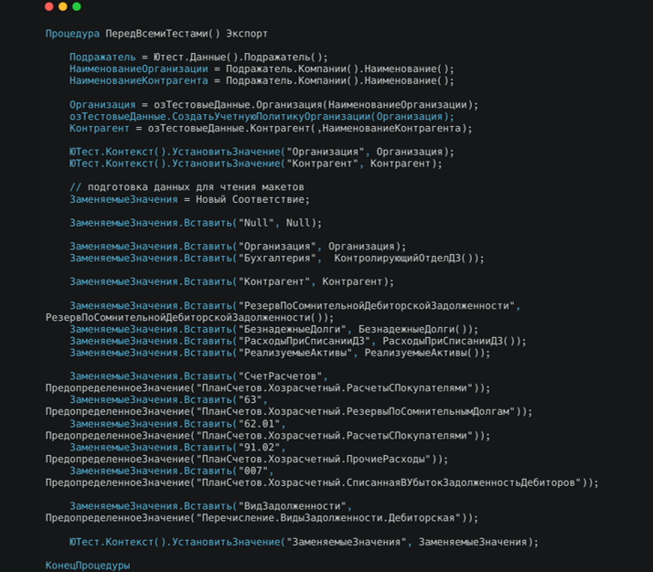Click the yellow minimize window dot
This screenshot has height=572, width=653.
click(x=63, y=6)
